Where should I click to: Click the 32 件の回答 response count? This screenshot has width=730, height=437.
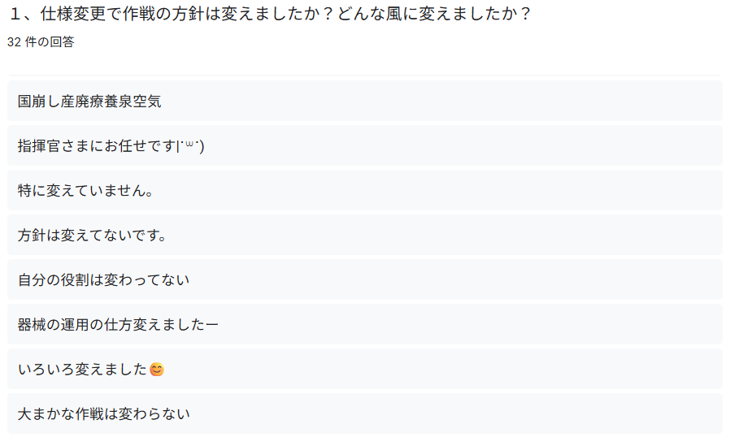[41, 42]
